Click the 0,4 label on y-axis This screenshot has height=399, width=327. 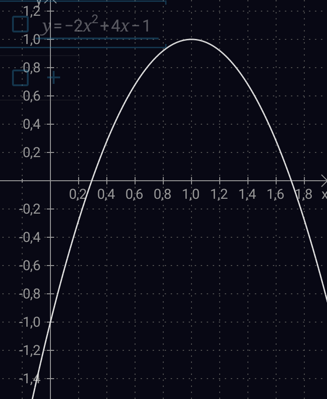(x=32, y=124)
